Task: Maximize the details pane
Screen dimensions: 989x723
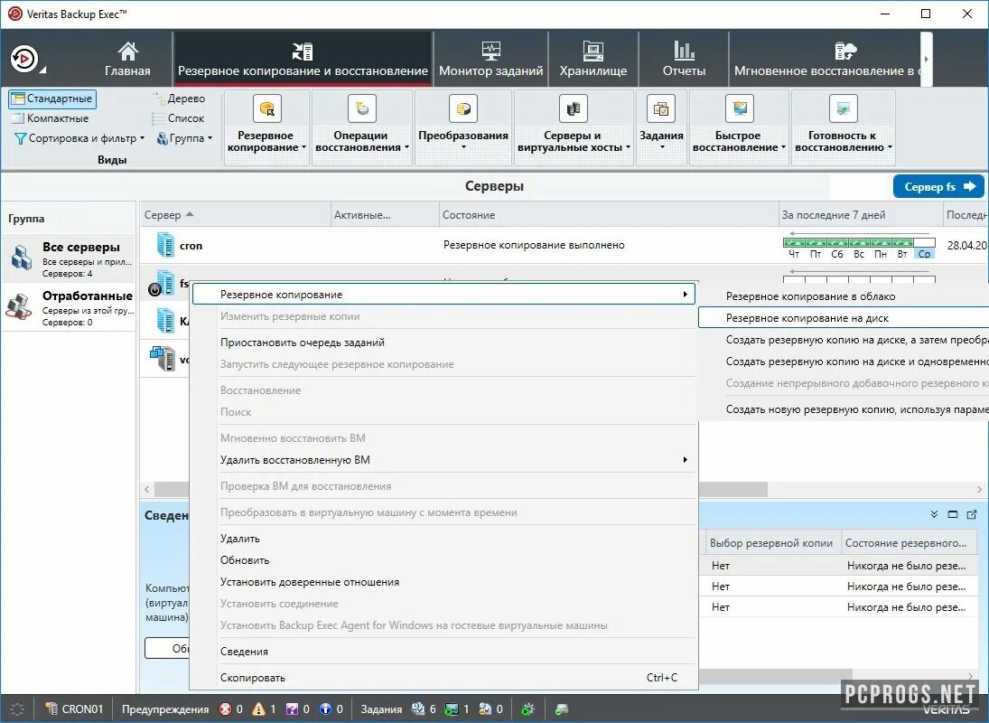Action: pyautogui.click(x=953, y=514)
